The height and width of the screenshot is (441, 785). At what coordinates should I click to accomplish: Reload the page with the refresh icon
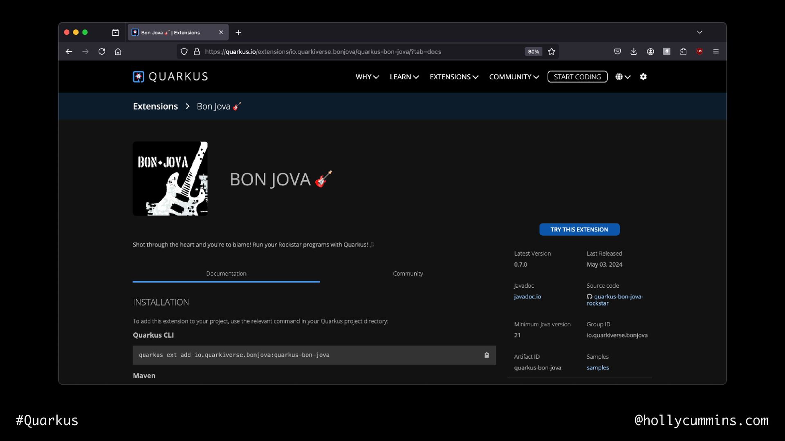pyautogui.click(x=102, y=51)
